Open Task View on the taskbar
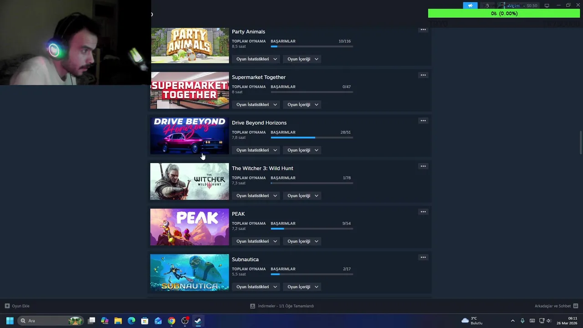 (x=92, y=321)
